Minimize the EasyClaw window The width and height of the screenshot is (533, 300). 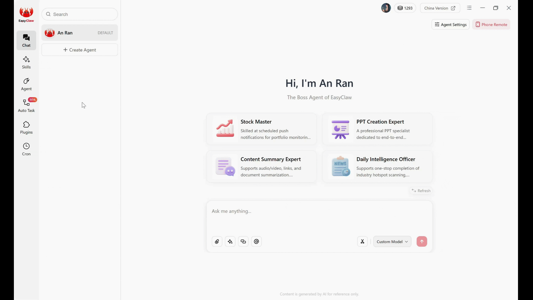pos(482,8)
